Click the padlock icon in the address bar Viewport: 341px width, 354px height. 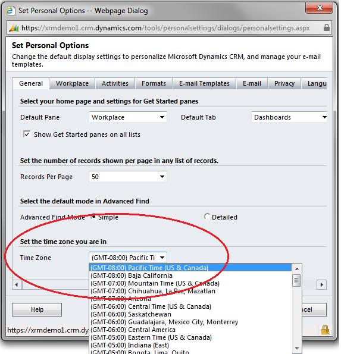(327, 28)
